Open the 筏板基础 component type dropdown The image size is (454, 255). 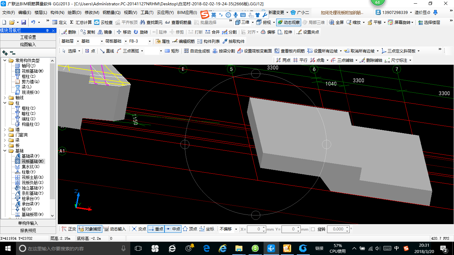[126, 42]
